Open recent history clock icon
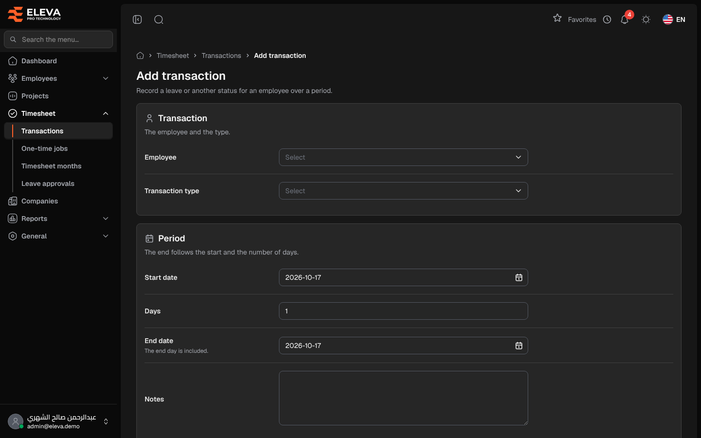This screenshot has width=701, height=438. [607, 19]
